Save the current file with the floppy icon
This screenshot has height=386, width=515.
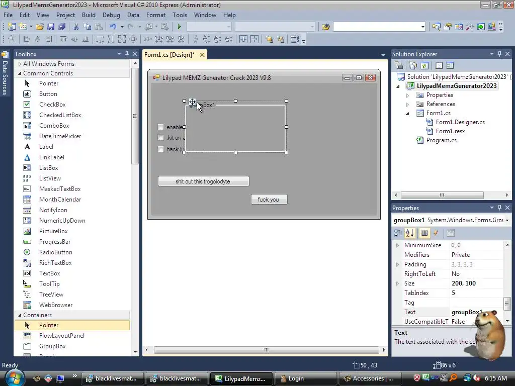[51, 27]
